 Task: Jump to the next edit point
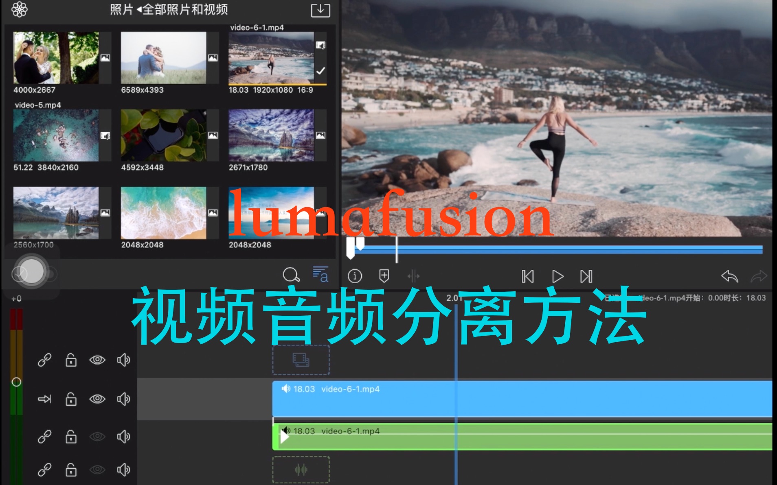coord(586,277)
